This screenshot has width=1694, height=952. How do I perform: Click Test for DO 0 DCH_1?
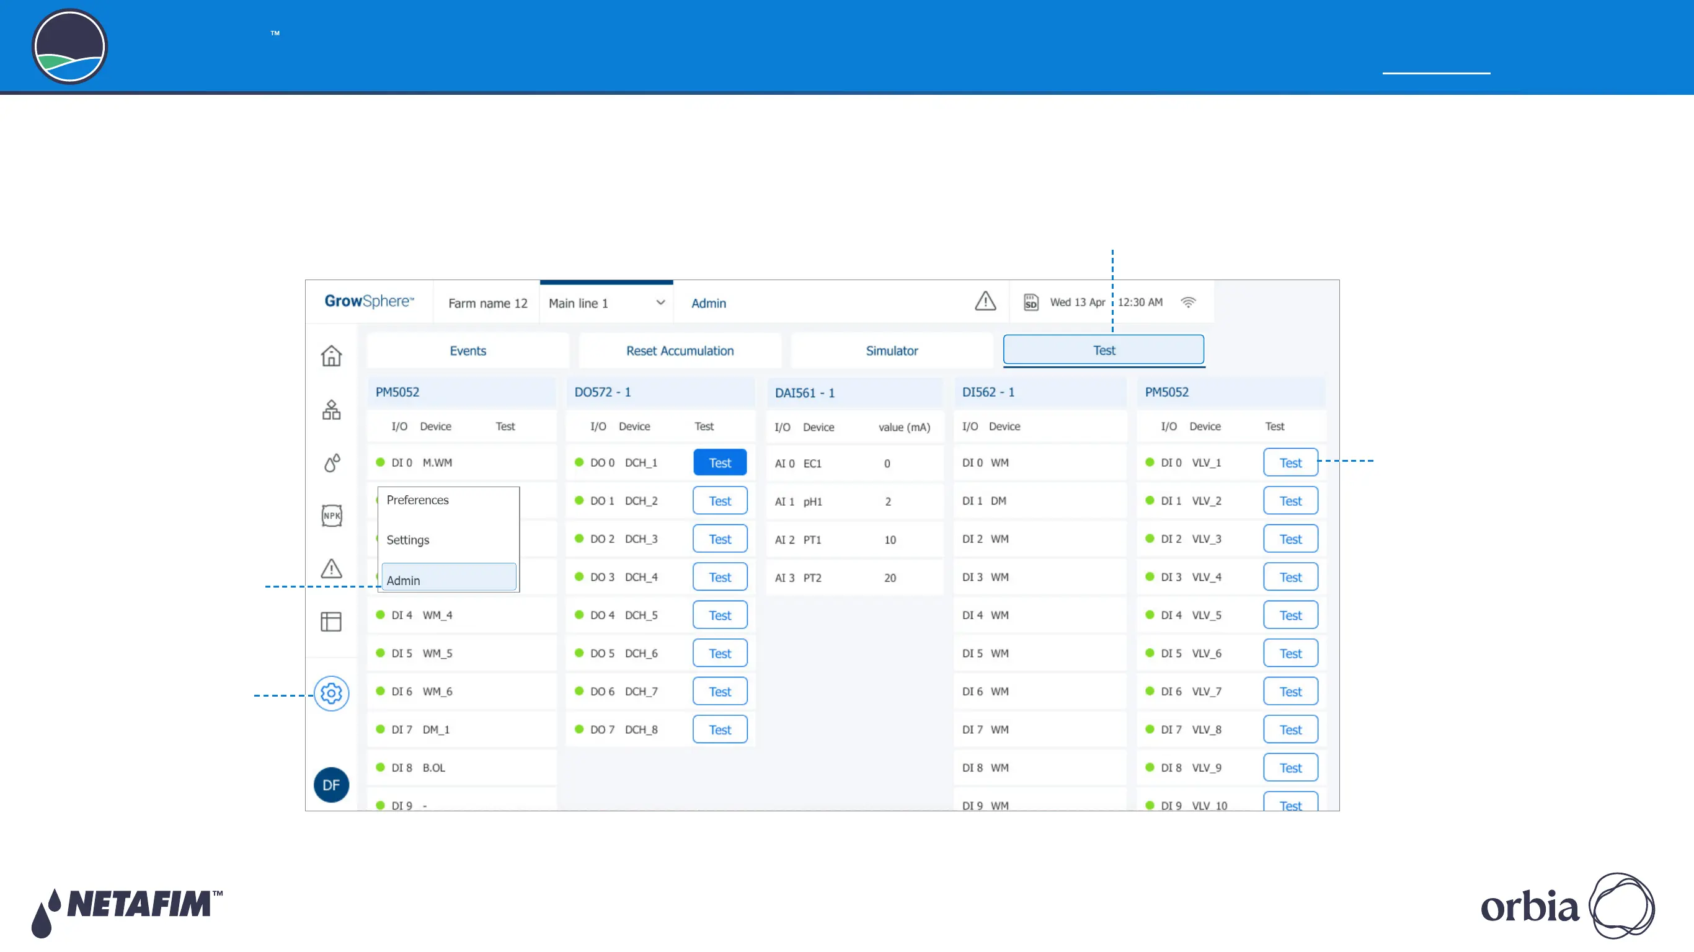[720, 463]
